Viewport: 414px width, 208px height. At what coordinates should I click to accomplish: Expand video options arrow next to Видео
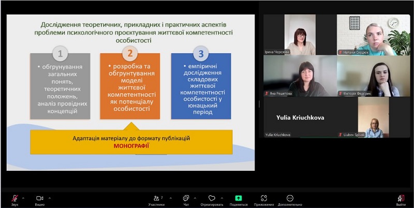point(50,198)
